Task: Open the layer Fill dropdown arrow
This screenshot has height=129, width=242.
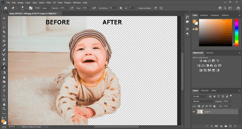Action: tap(230, 106)
